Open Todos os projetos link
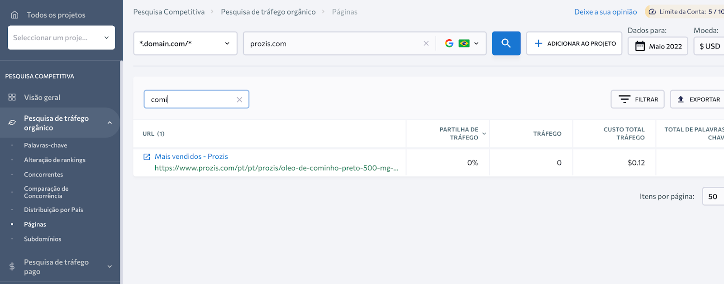This screenshot has height=284, width=724. (56, 15)
